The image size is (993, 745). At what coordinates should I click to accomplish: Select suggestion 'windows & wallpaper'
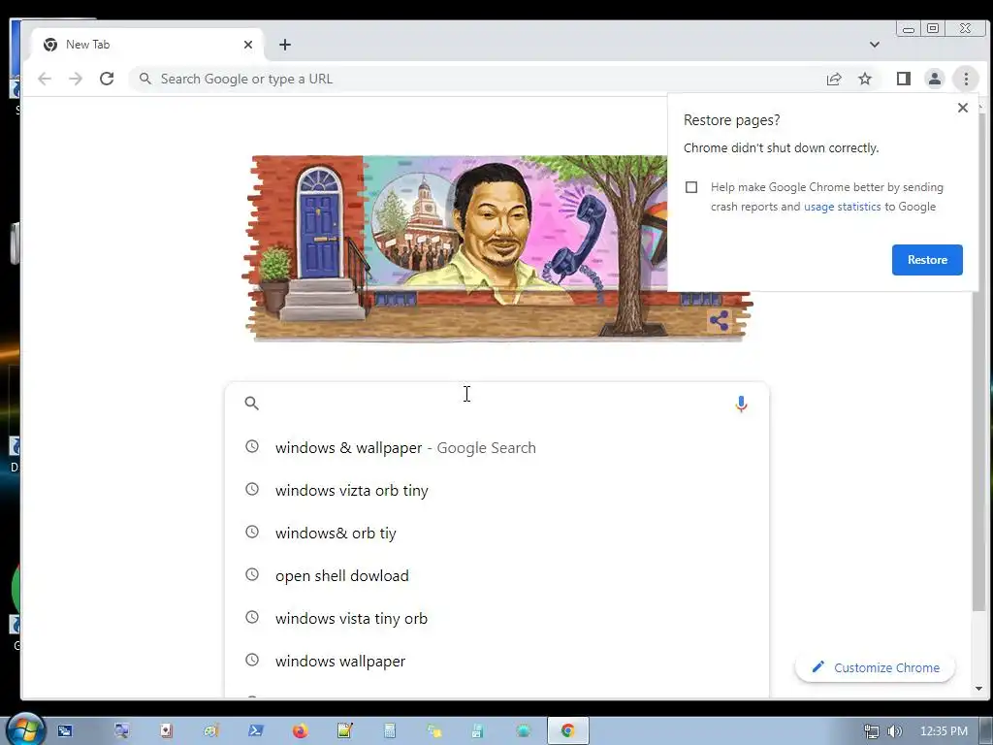497,448
